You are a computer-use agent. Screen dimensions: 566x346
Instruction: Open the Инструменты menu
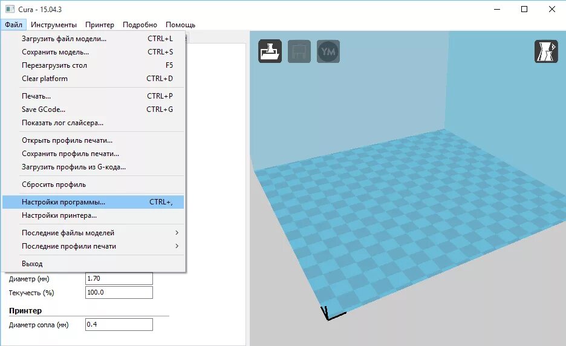pyautogui.click(x=53, y=25)
